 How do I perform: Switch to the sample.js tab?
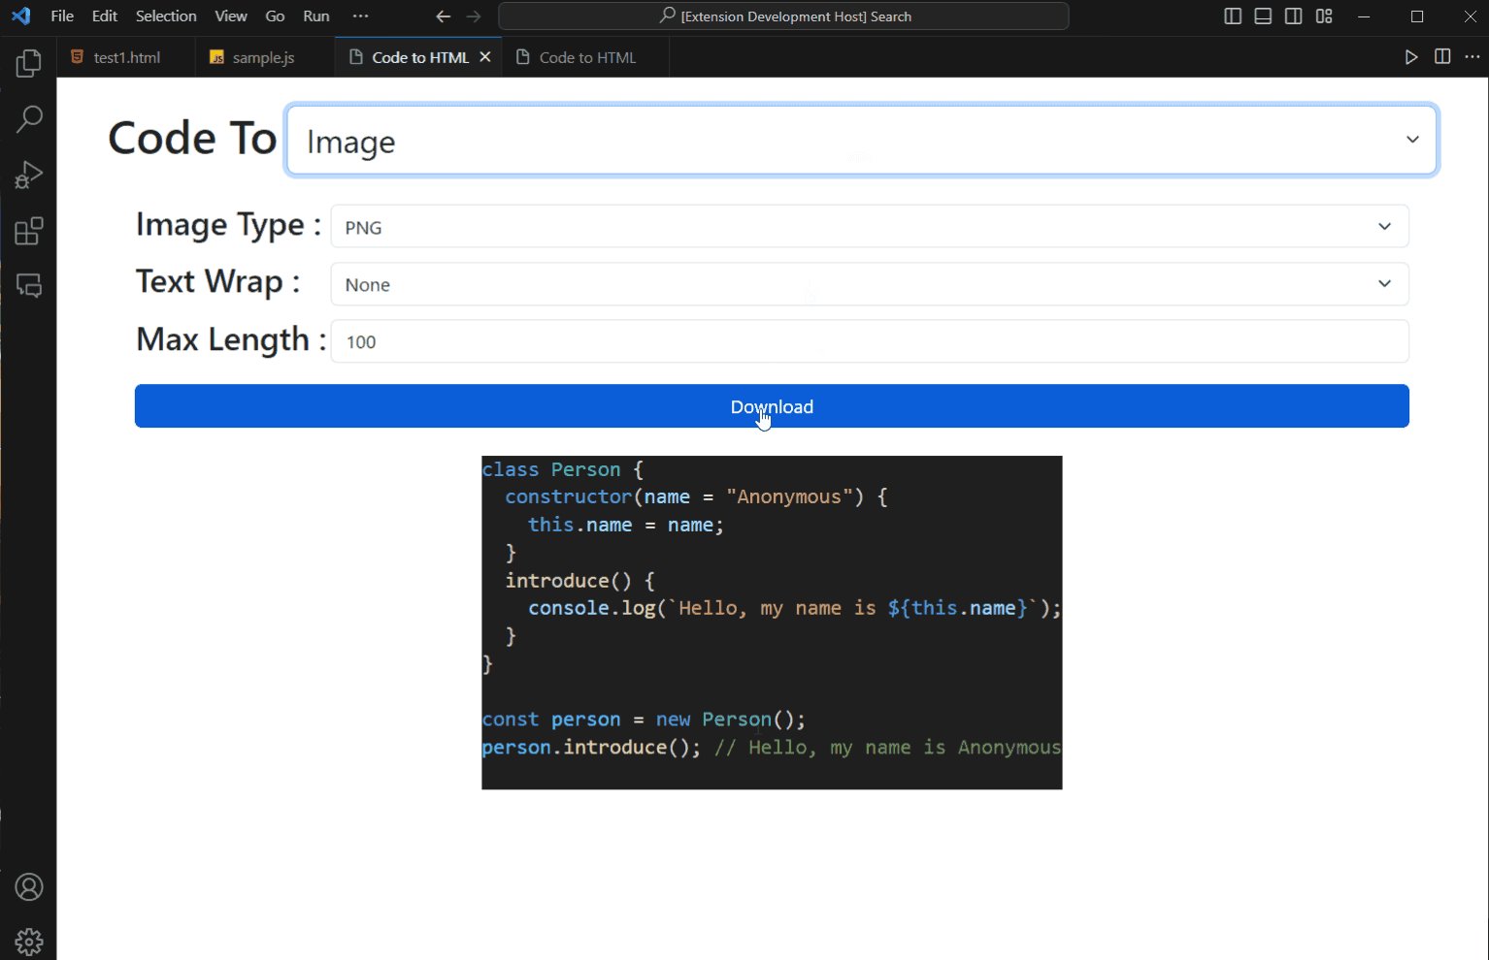tap(264, 57)
